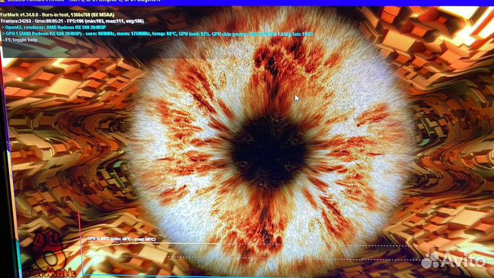The width and height of the screenshot is (494, 278).
Task: Click the furry donut render center
Action: pos(270,151)
